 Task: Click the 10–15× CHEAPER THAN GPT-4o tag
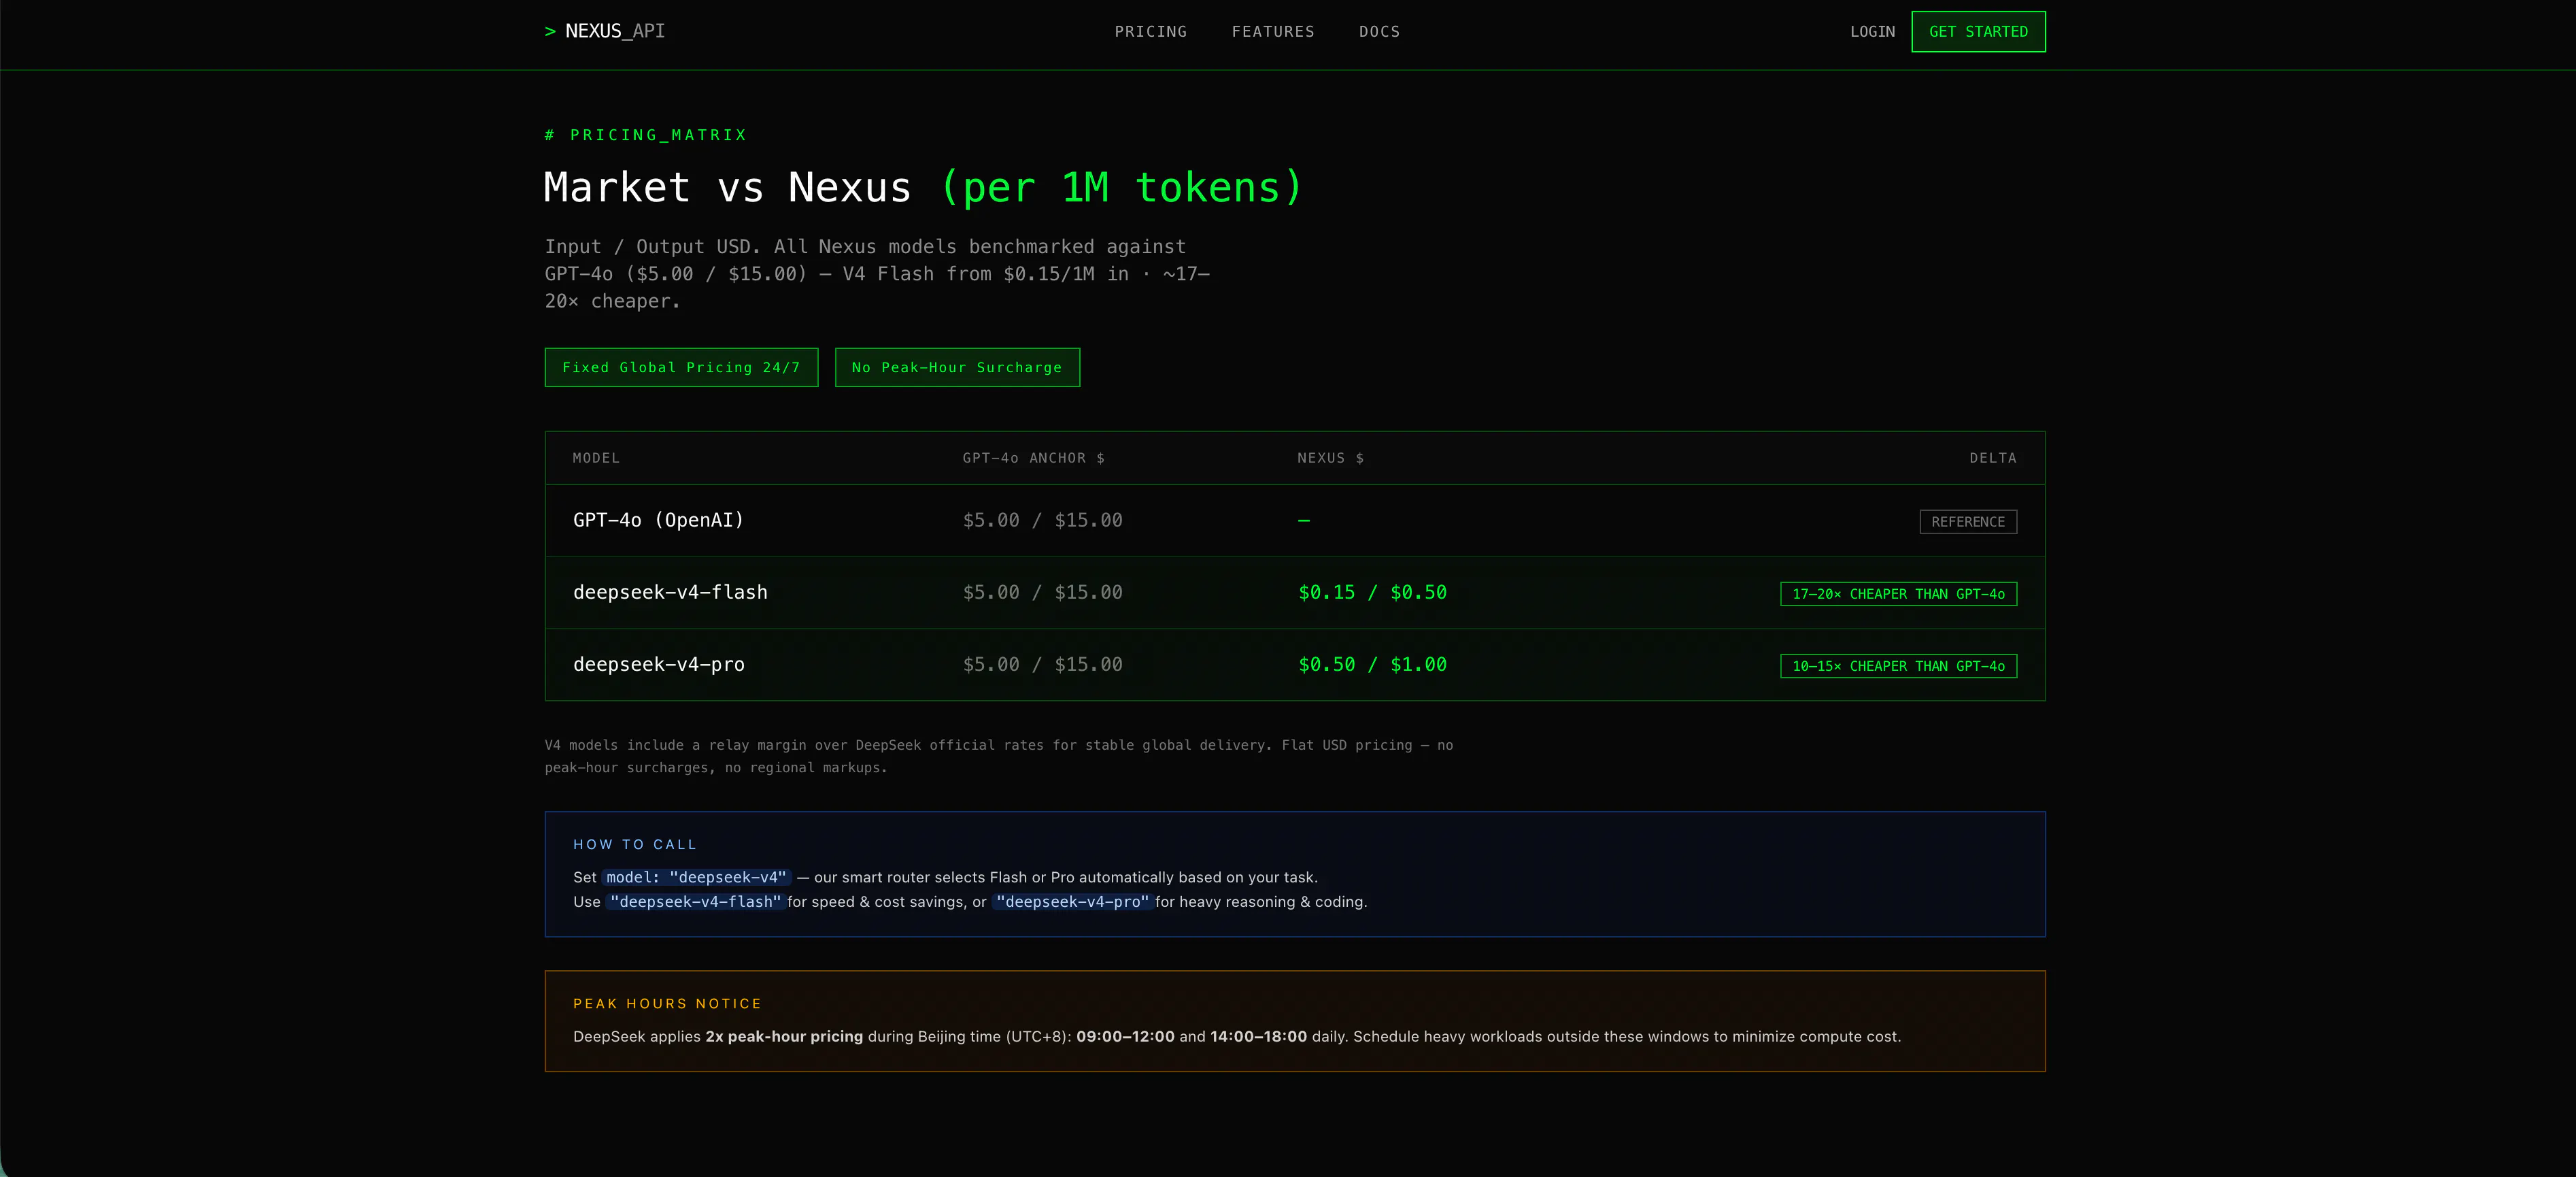coord(1898,665)
